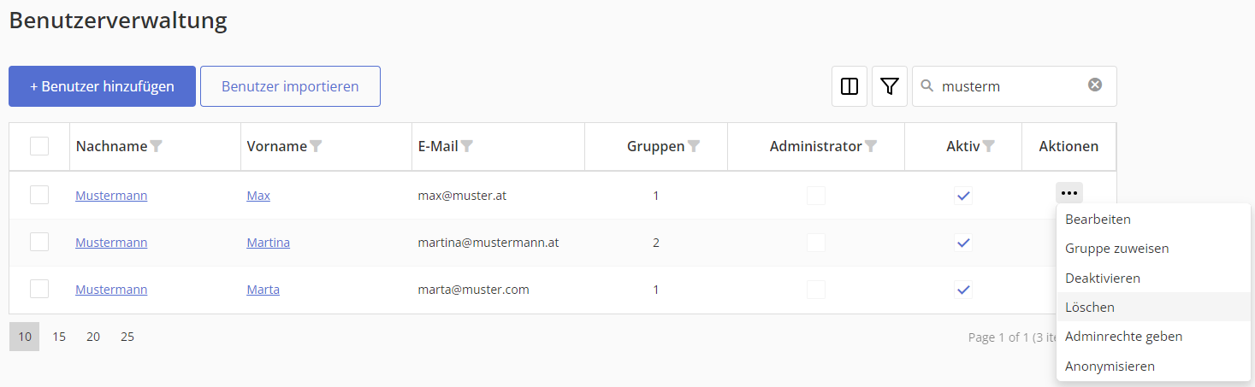Select Adminrechte geben menu entry
The height and width of the screenshot is (387, 1255).
1123,337
